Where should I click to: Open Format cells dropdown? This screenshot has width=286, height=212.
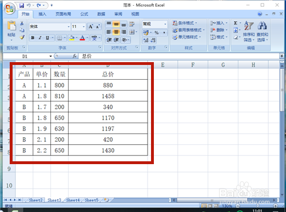point(219,37)
